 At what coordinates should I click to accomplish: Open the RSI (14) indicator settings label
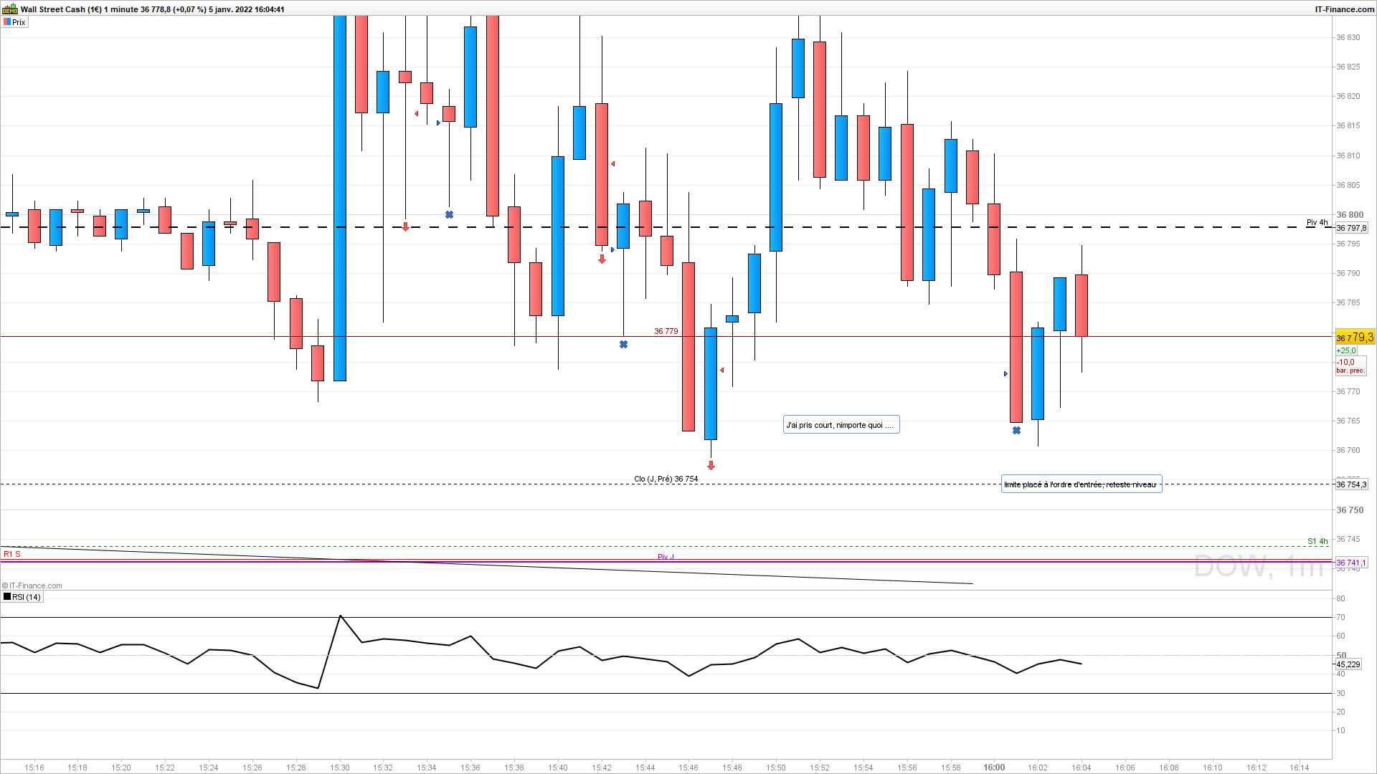click(22, 597)
